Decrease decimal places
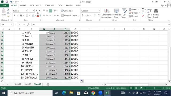The height and width of the screenshot is (96, 171). tap(99, 15)
